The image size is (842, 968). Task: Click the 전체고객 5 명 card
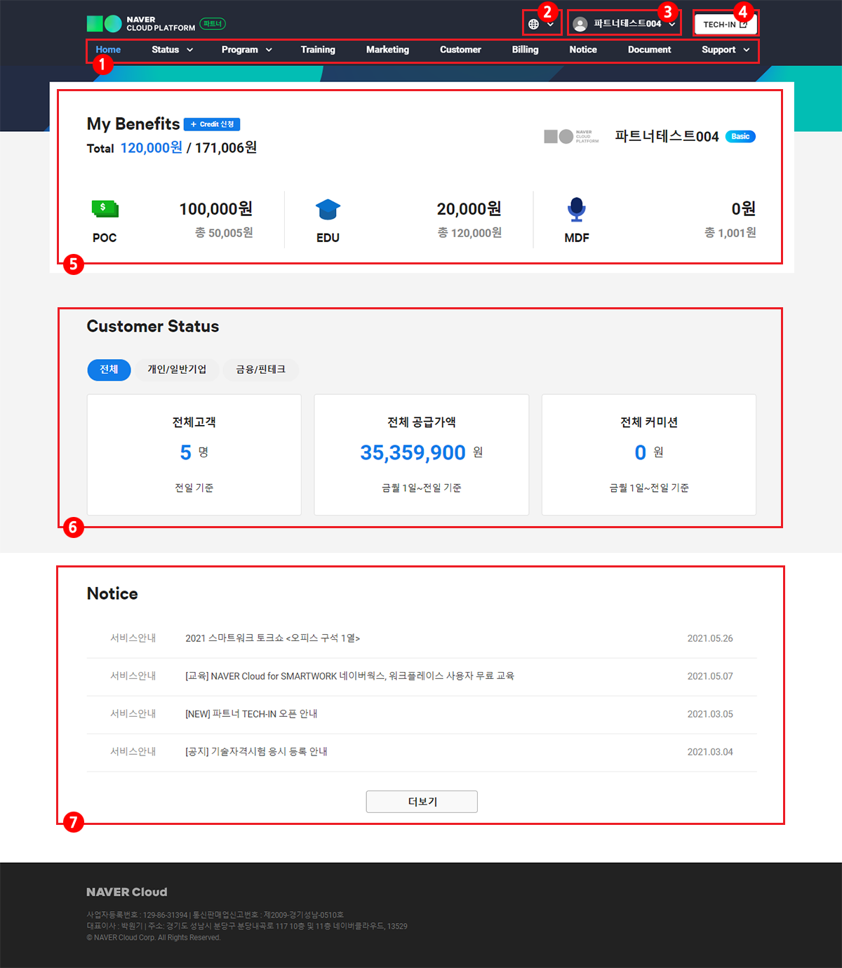[x=194, y=455]
